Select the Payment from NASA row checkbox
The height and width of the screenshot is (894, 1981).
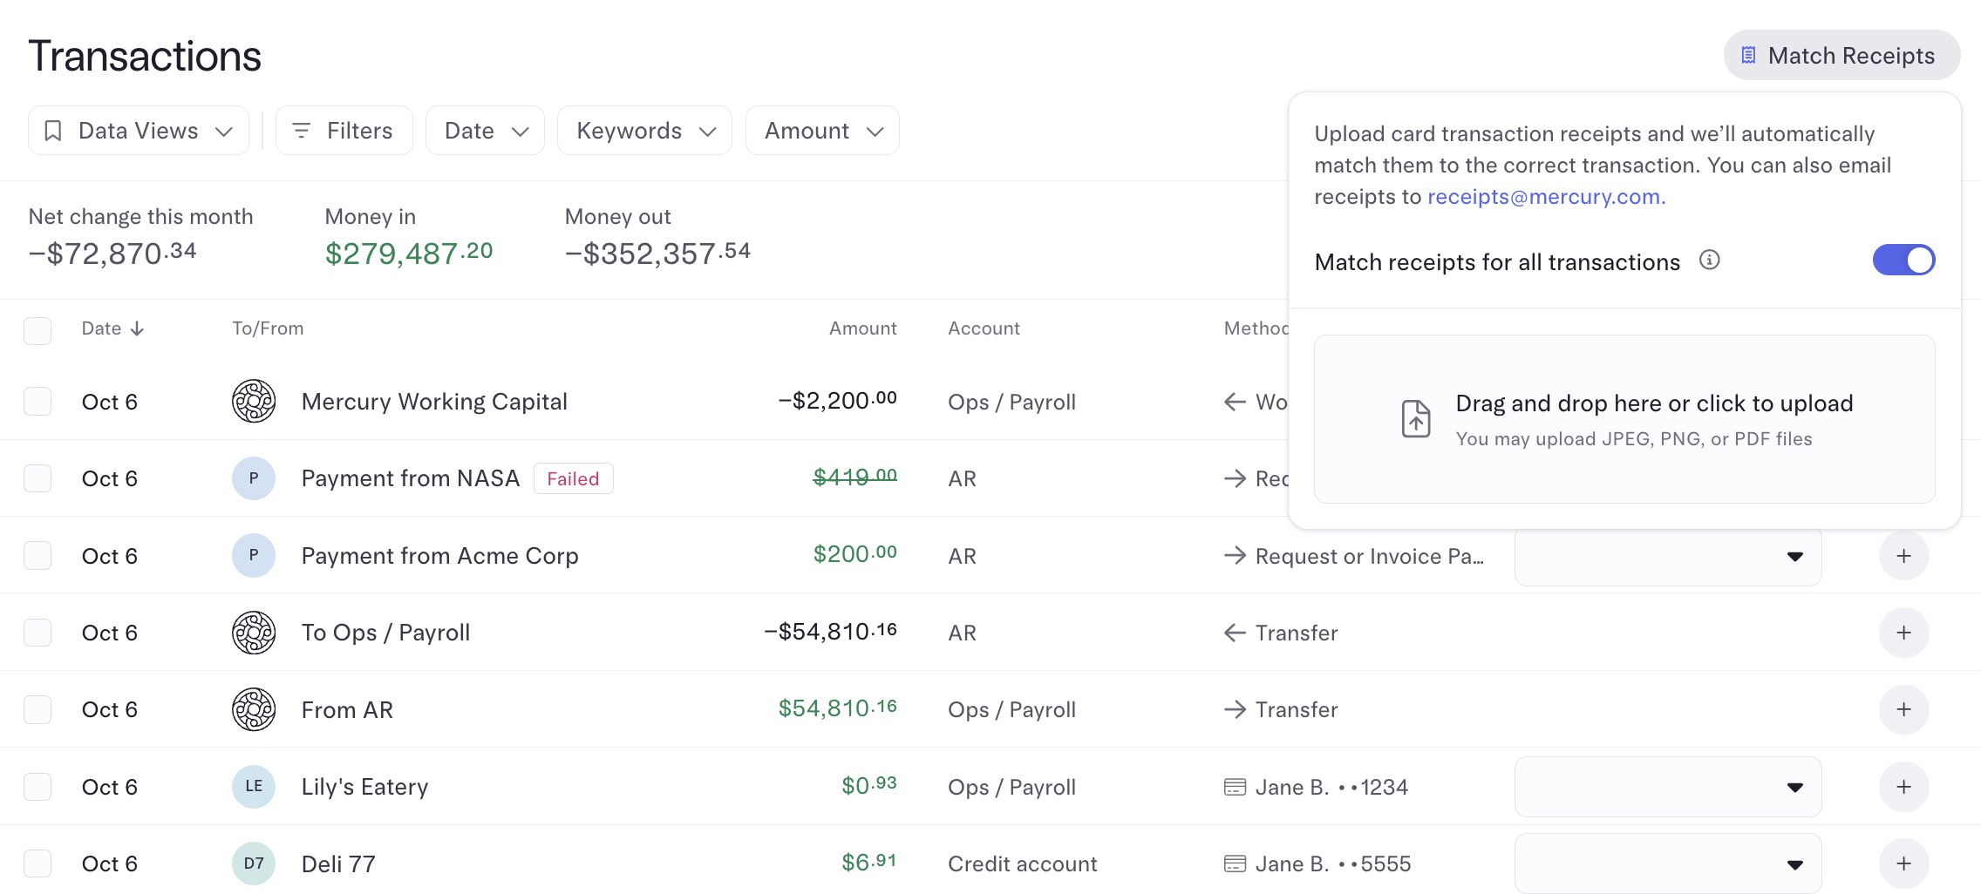[37, 478]
